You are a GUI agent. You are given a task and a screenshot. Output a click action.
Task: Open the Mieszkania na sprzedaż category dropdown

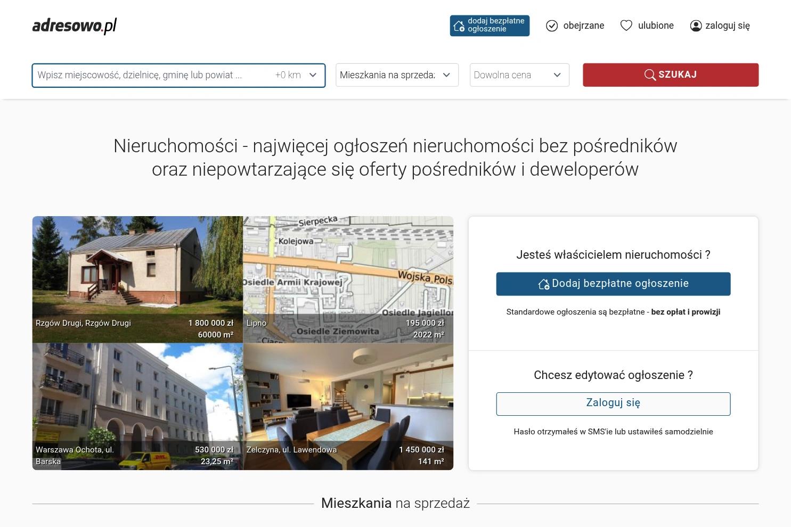pyautogui.click(x=397, y=75)
